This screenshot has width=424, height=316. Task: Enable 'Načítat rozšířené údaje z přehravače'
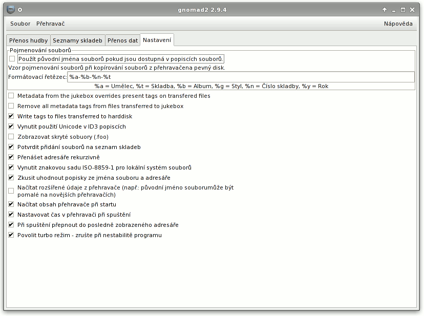(11, 191)
